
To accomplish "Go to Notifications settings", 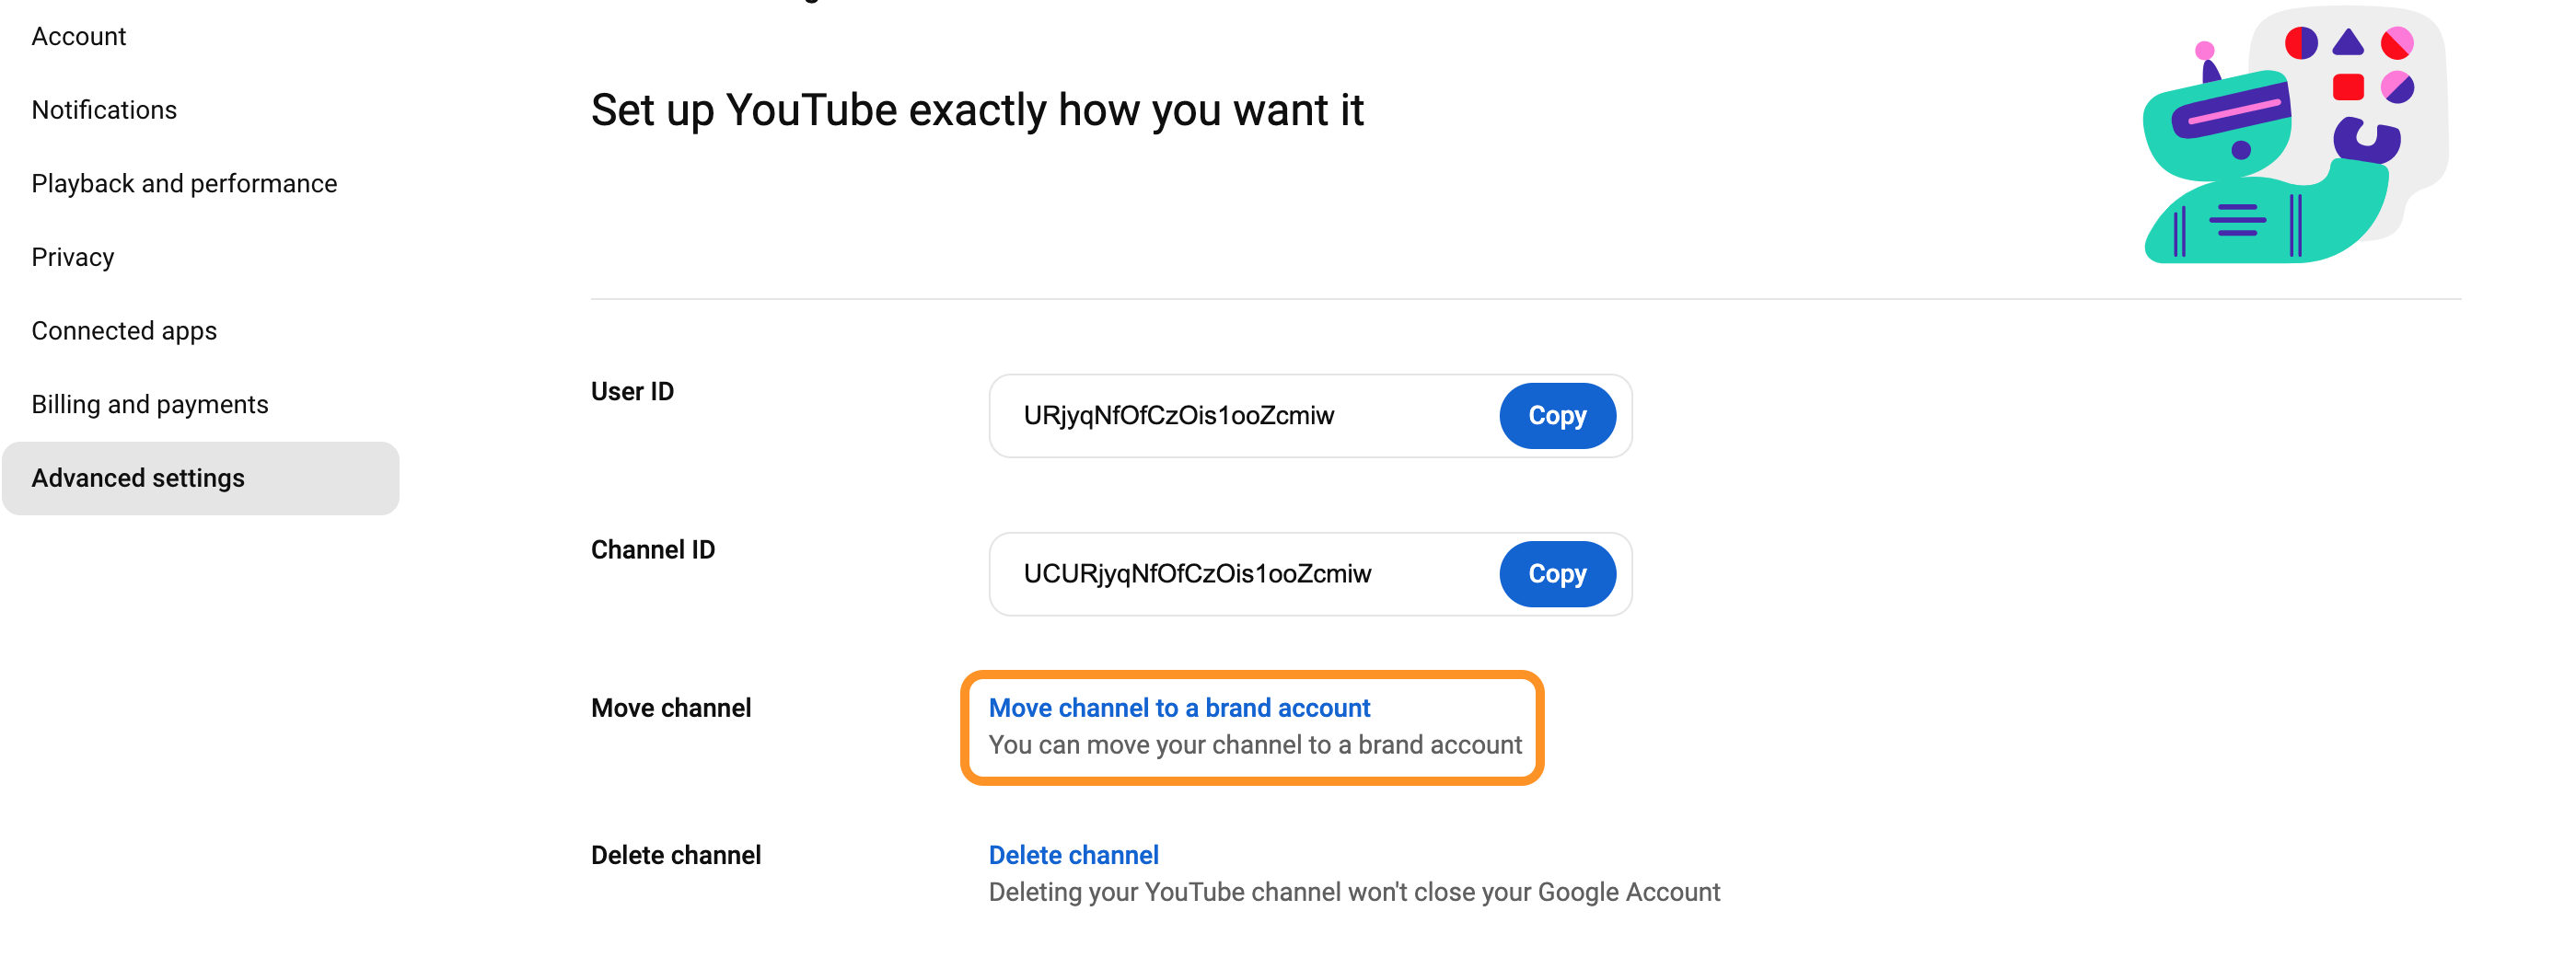I will tap(104, 110).
